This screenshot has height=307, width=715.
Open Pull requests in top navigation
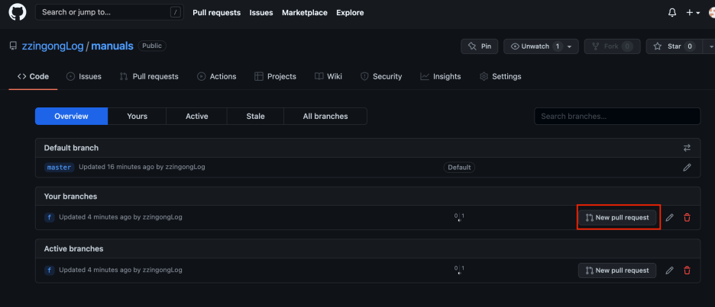pyautogui.click(x=217, y=13)
